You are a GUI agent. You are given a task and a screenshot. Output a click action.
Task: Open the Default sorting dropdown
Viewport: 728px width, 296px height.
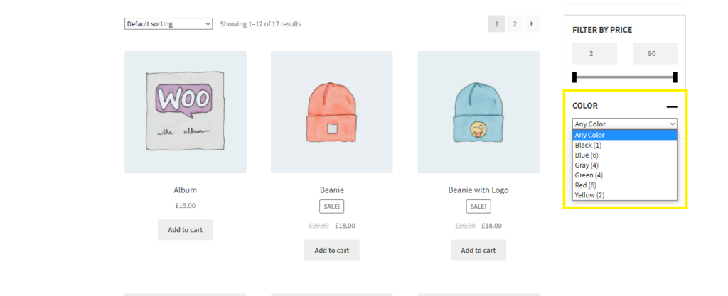168,24
